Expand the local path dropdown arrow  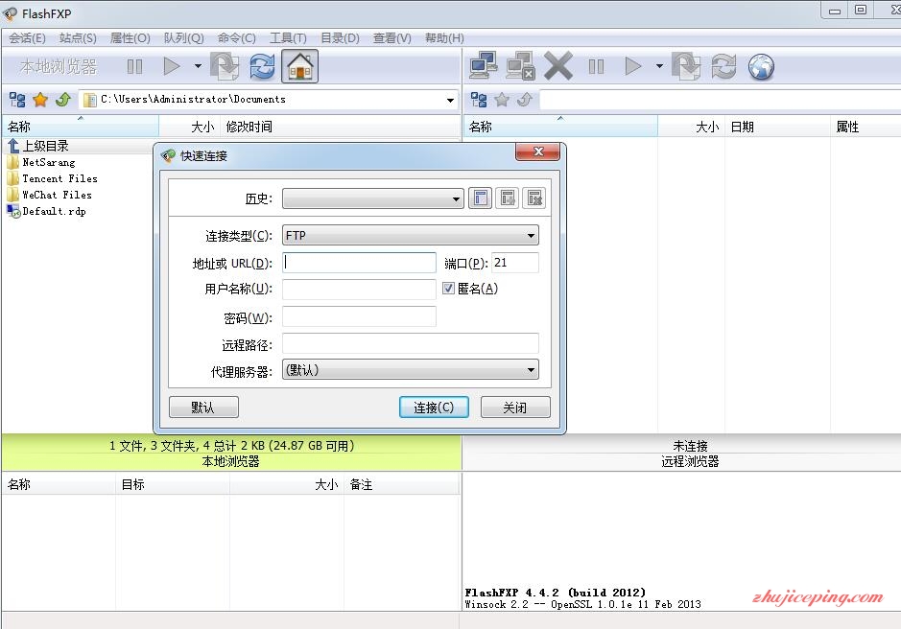point(451,100)
